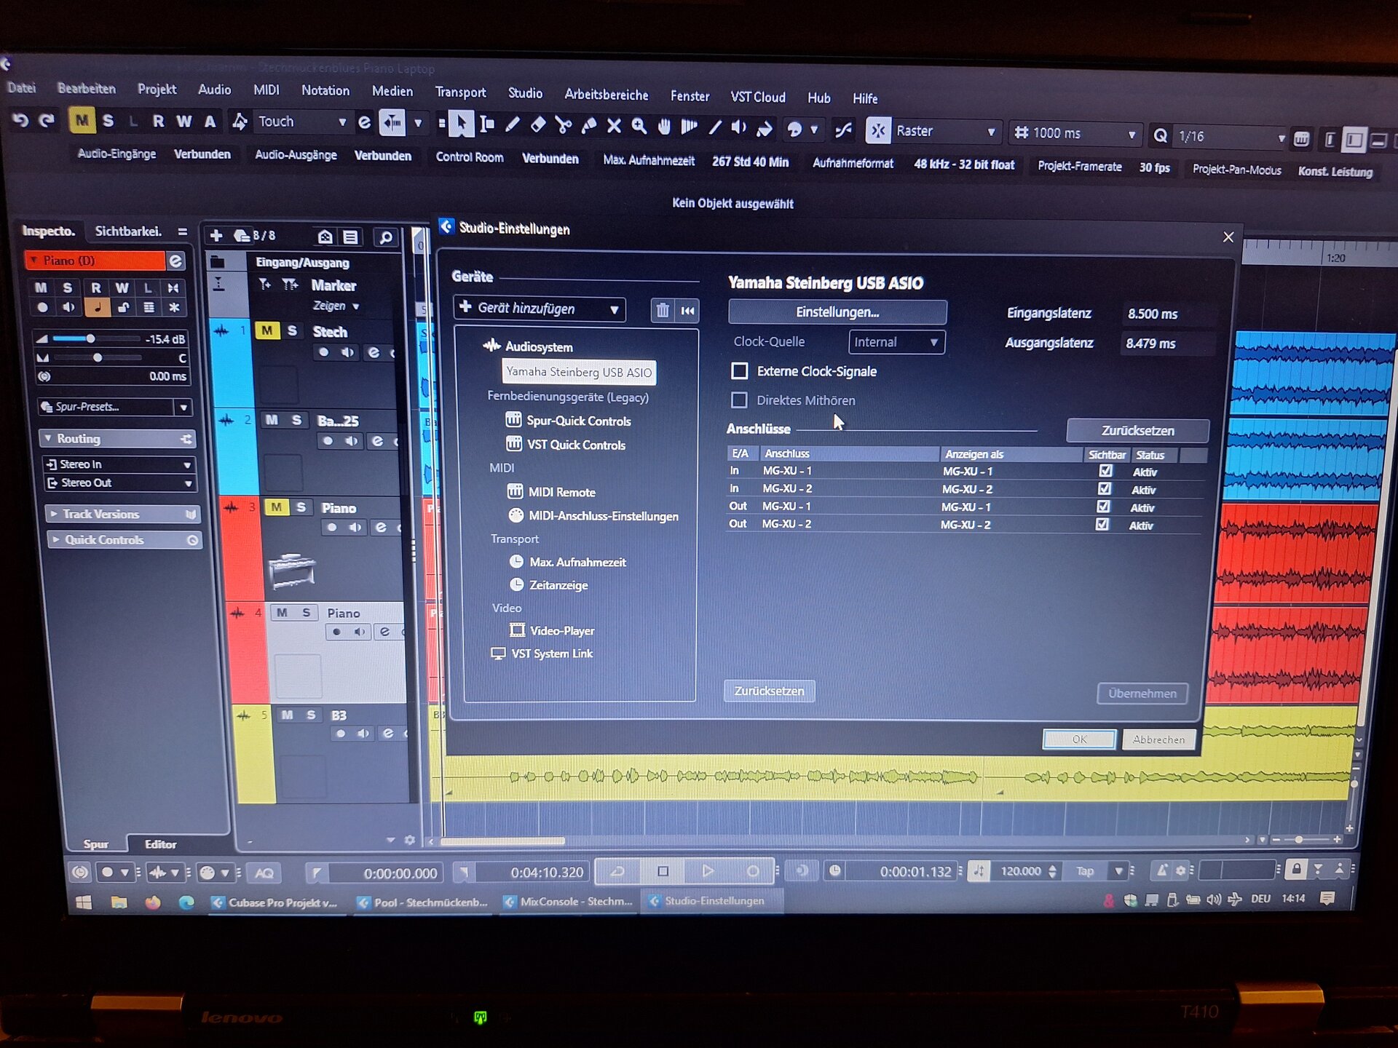
Task: Open Firefox from the taskbar
Action: (153, 902)
